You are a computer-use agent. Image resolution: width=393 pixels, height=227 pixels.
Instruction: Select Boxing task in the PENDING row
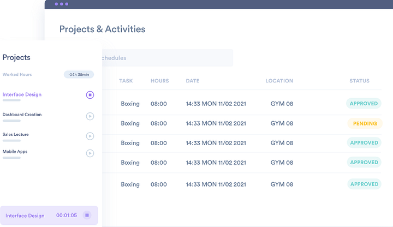tap(130, 123)
